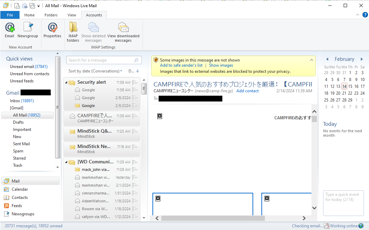Image resolution: width=369 pixels, height=230 pixels.
Task: Open the simransharma 1/31/2024 message
Action: (x=102, y=193)
